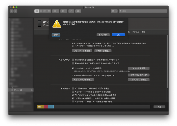
Task: Select back up all data to this Mac
Action: coord(73,63)
